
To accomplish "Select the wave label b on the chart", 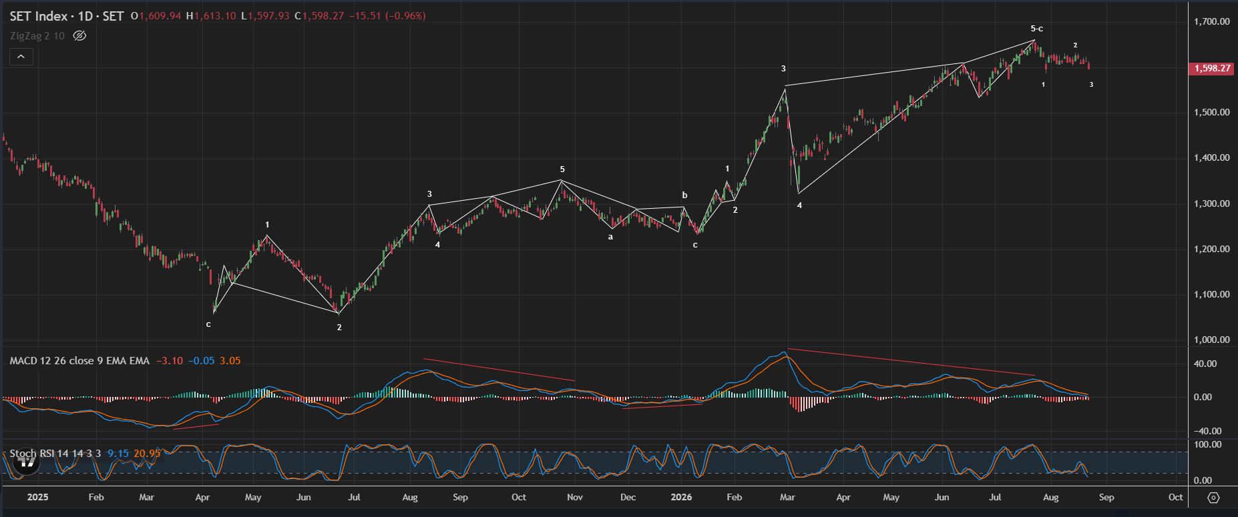I will point(684,195).
